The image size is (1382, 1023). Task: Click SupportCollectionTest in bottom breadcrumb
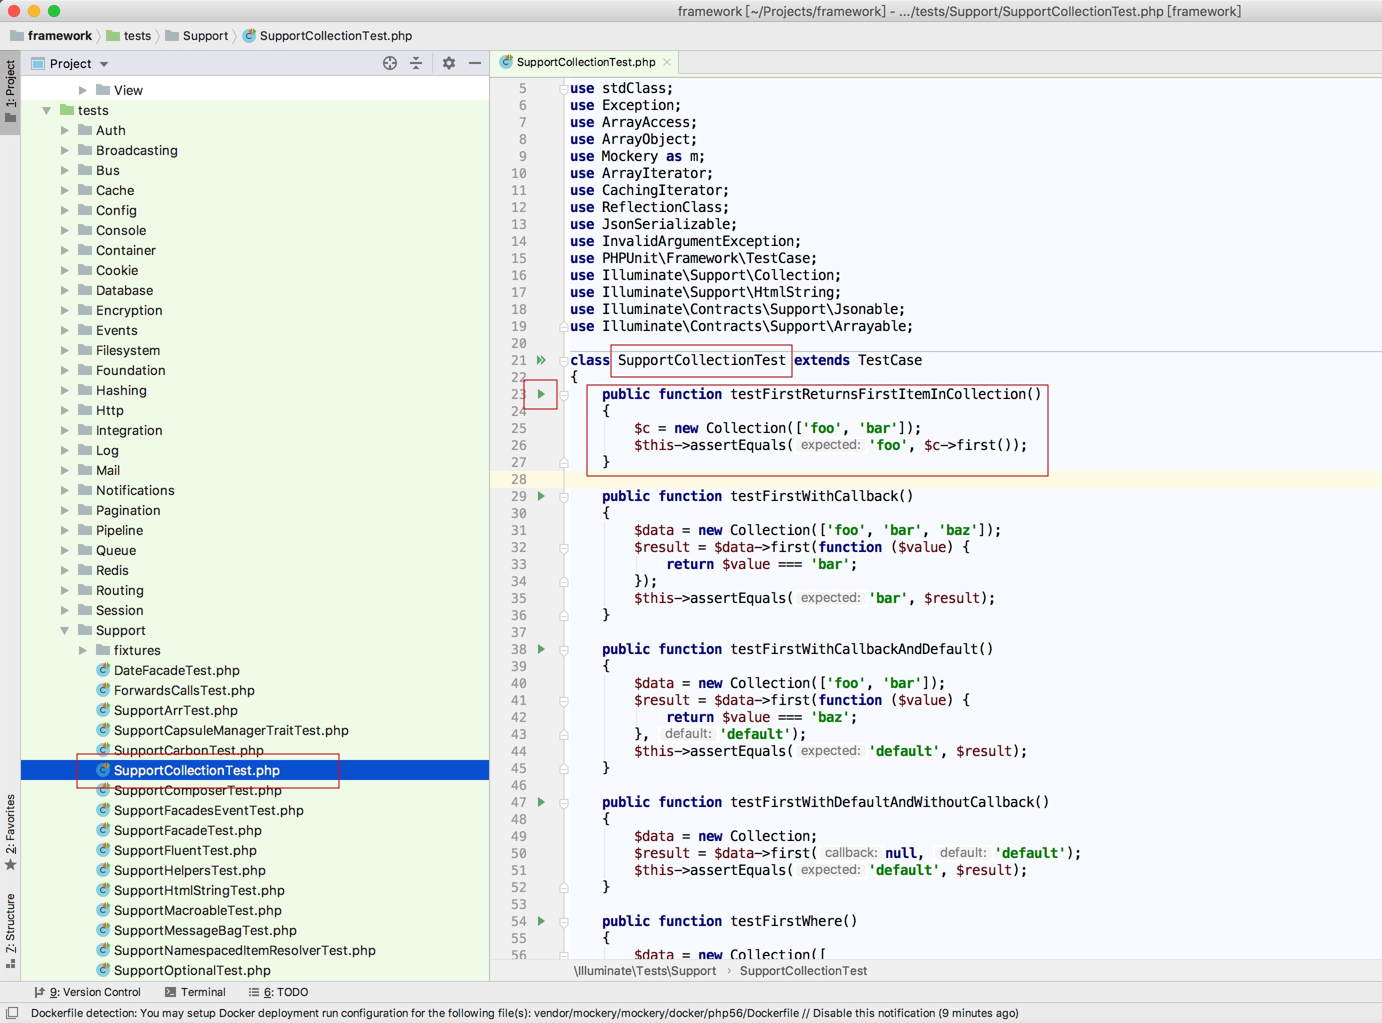coord(803,970)
